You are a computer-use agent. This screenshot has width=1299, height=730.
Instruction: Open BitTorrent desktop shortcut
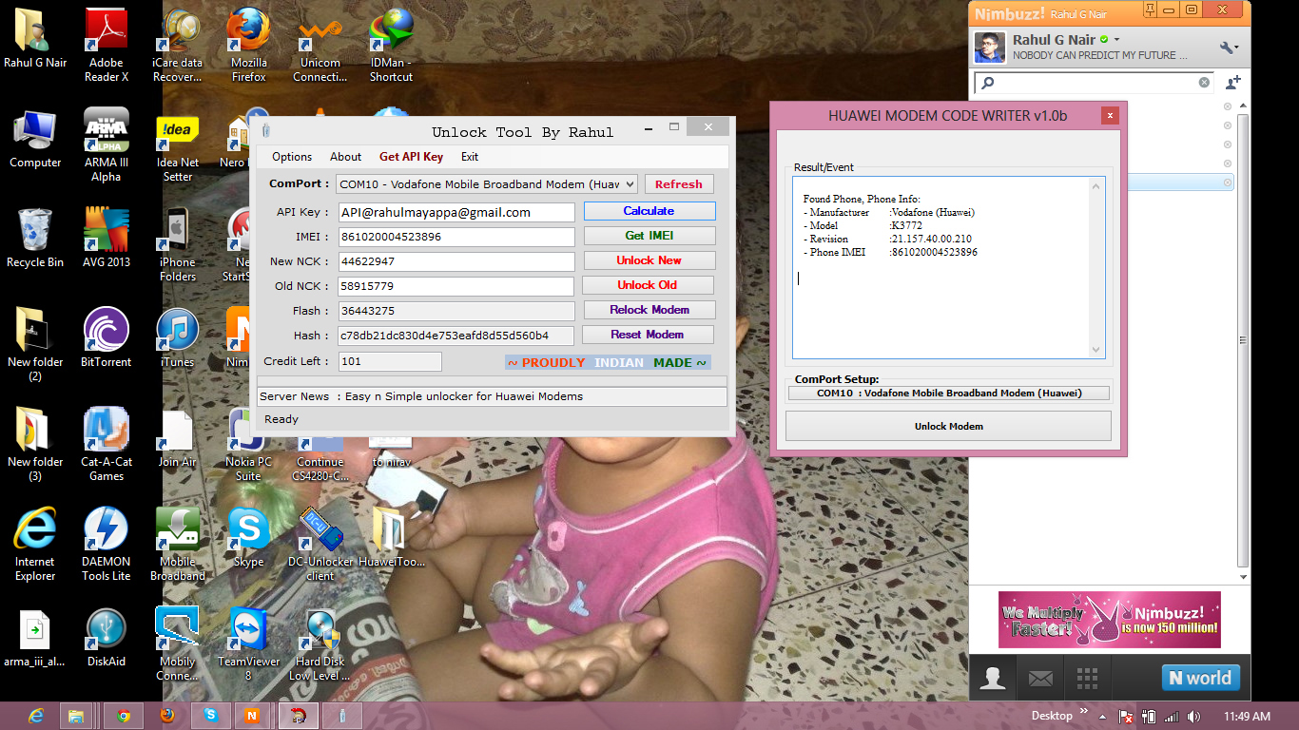click(107, 337)
